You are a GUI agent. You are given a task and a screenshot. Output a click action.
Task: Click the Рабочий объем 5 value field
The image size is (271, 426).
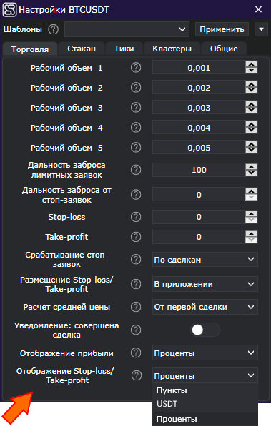point(199,148)
